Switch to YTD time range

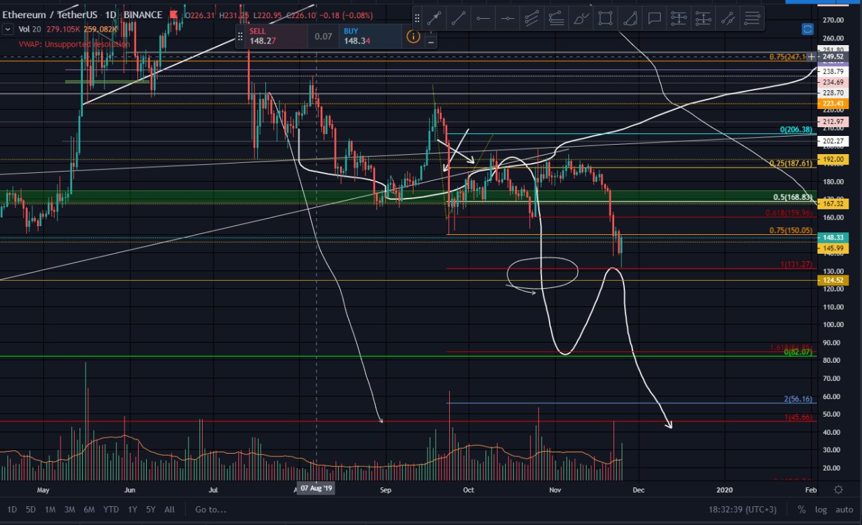(111, 510)
